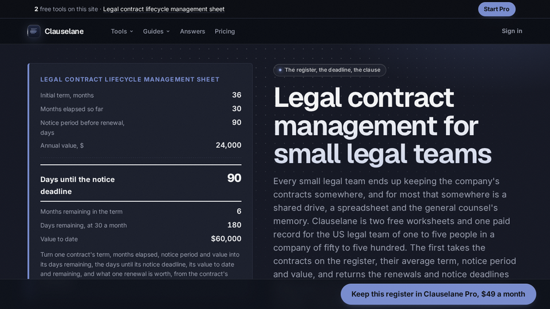Click the sheet heading LEGAL CONTRACT LIFECYCLE MANAGEMENT SHEET
The width and height of the screenshot is (550, 309).
click(x=130, y=80)
